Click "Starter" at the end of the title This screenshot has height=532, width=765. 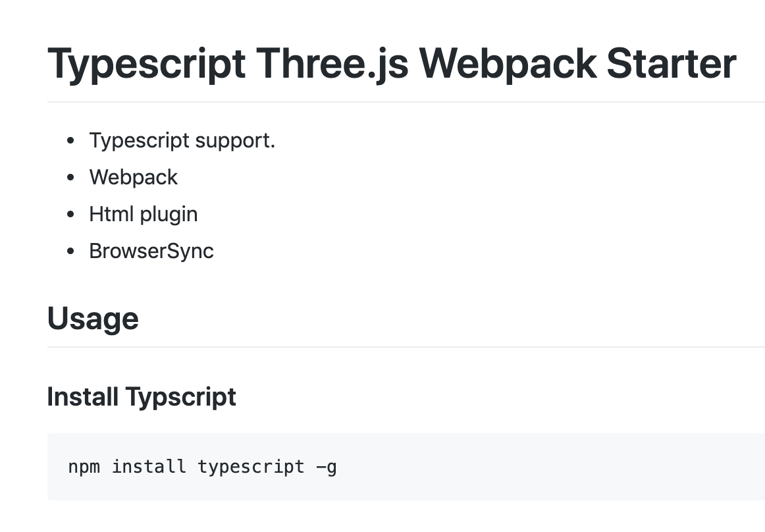coord(672,63)
